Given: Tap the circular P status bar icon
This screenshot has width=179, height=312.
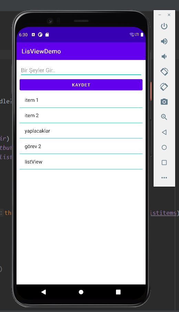Looking at the screenshot, I should pos(40,35).
